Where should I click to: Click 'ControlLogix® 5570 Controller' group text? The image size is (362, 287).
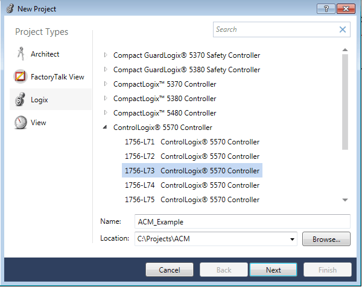tap(162, 128)
